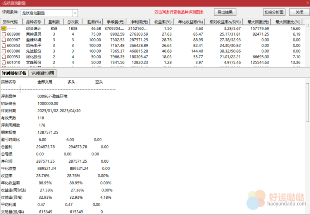Click the document icon beside 603086

coord(4,51)
